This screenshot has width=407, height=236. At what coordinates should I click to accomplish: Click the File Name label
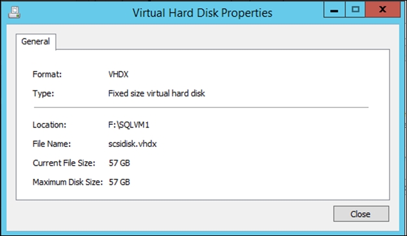pyautogui.click(x=51, y=144)
